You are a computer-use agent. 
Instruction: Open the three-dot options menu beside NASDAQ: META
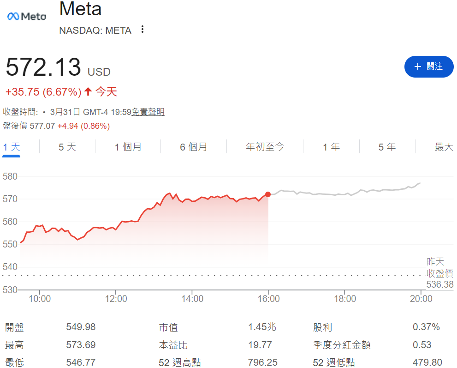pyautogui.click(x=142, y=29)
